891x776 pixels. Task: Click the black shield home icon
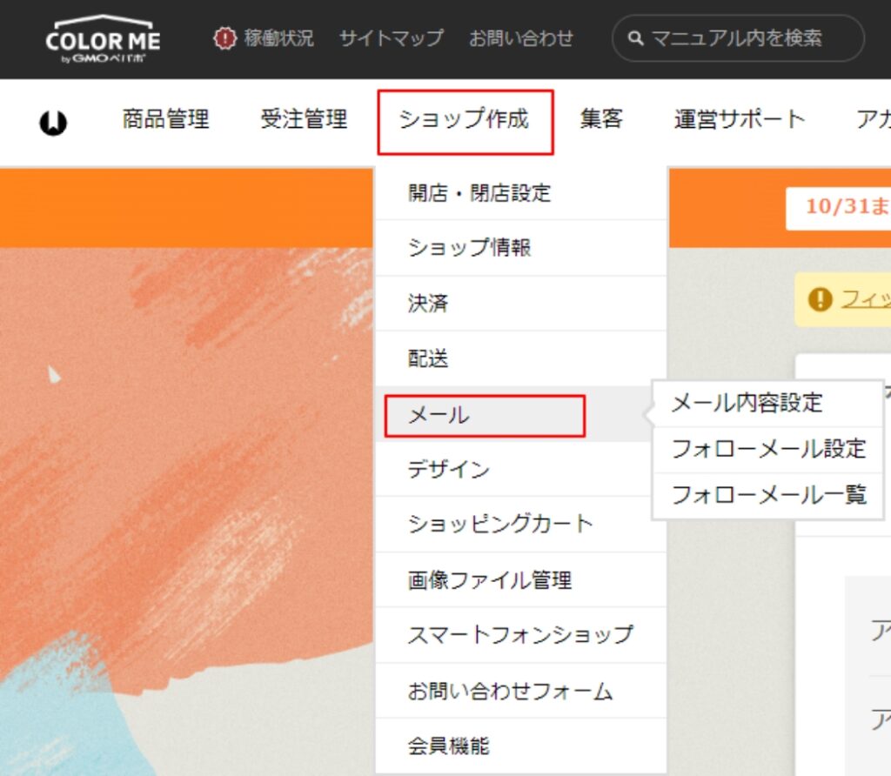tap(54, 123)
